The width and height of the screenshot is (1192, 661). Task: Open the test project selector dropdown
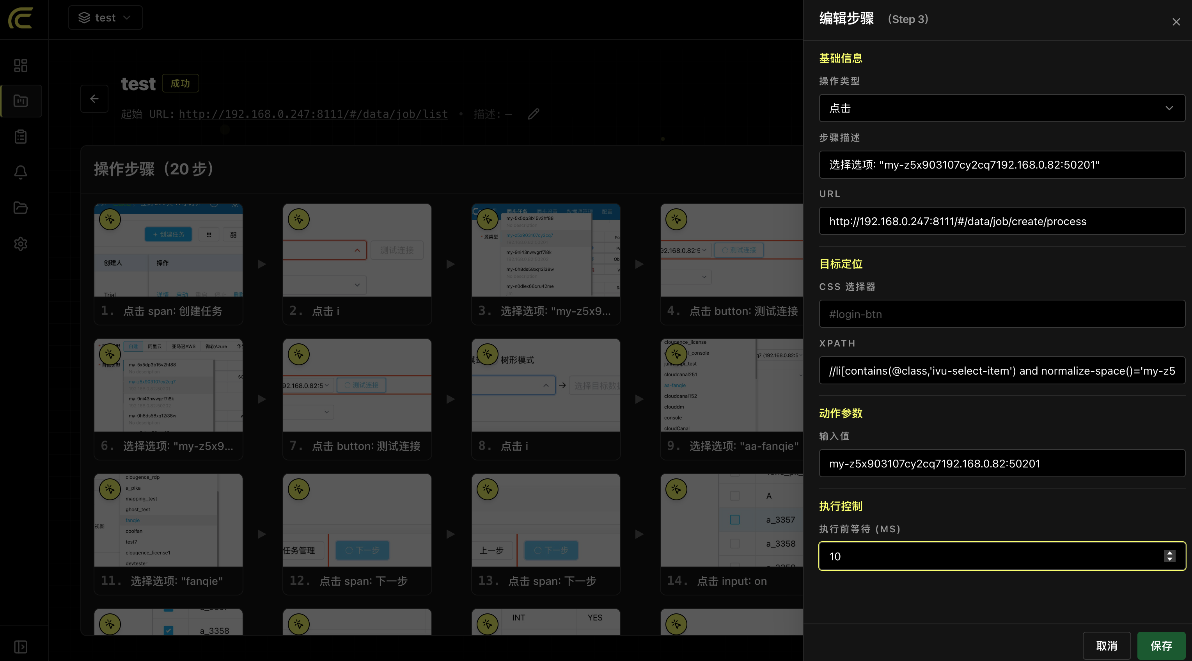[x=105, y=18]
